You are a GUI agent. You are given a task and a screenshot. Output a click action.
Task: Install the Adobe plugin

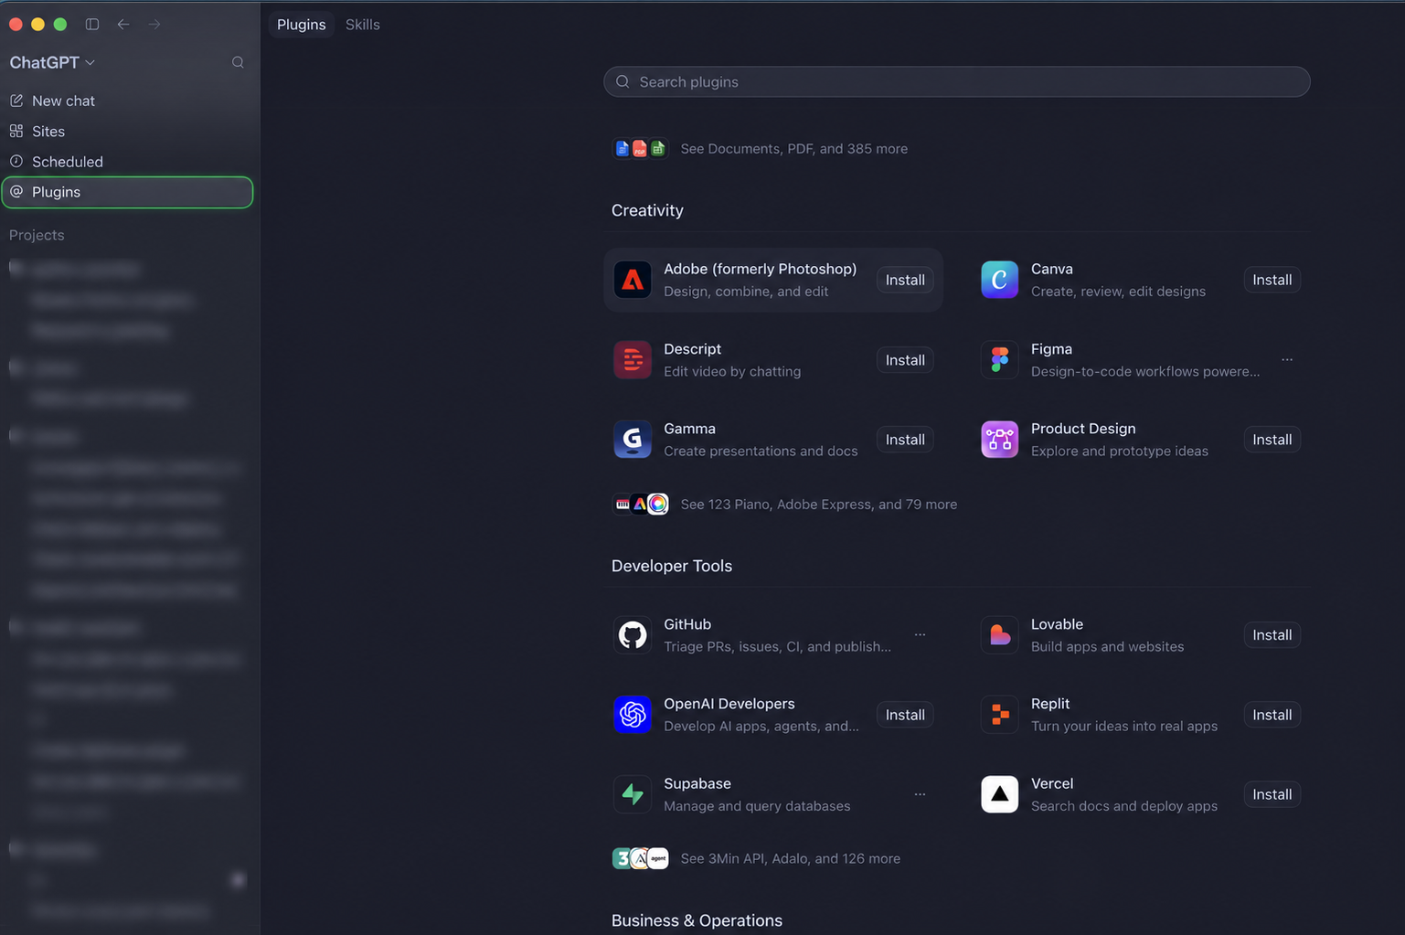point(905,280)
